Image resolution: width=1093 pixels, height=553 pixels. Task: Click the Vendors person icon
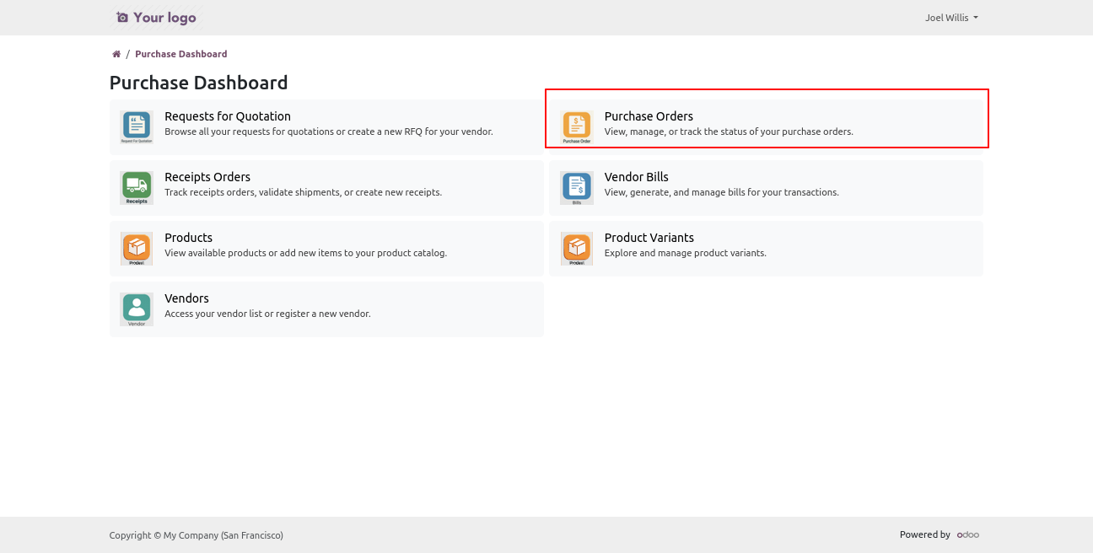click(136, 309)
